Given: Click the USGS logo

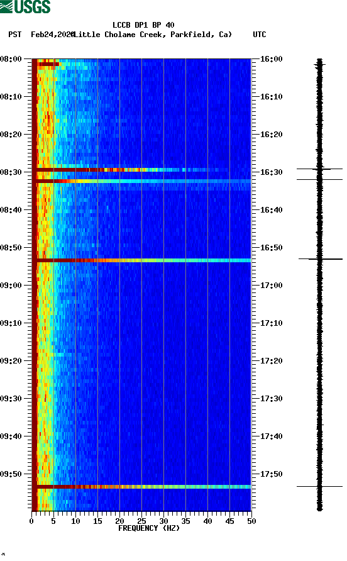Looking at the screenshot, I should [25, 7].
